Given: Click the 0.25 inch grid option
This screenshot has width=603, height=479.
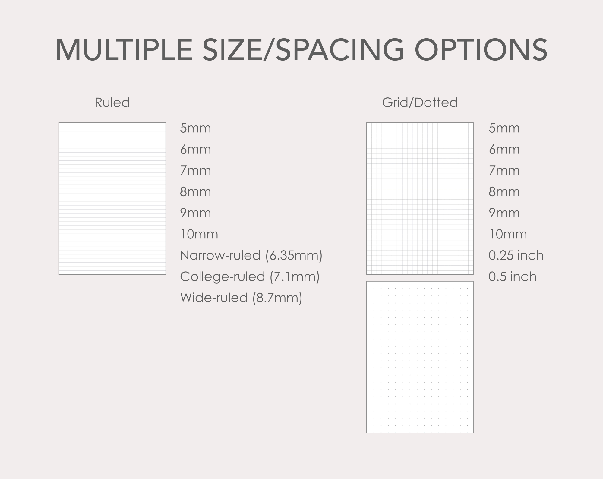Looking at the screenshot, I should click(516, 255).
